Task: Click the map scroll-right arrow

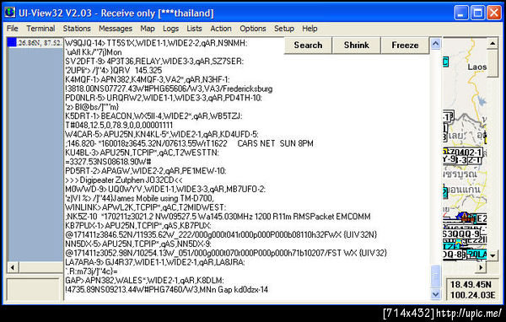Action: tap(482, 267)
